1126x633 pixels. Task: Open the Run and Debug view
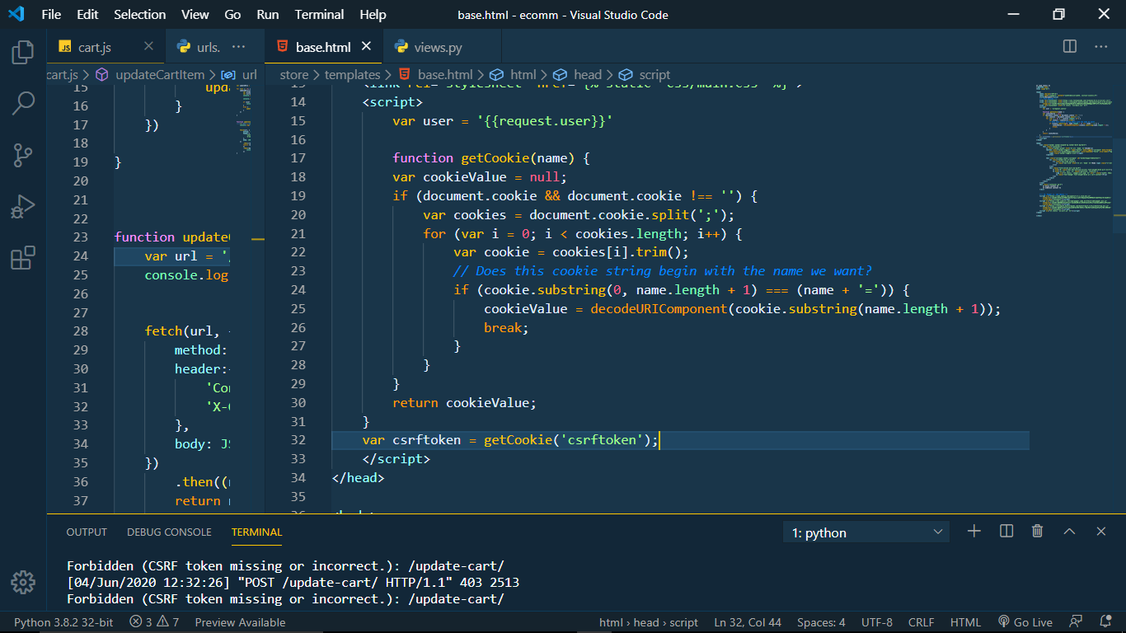tap(23, 206)
